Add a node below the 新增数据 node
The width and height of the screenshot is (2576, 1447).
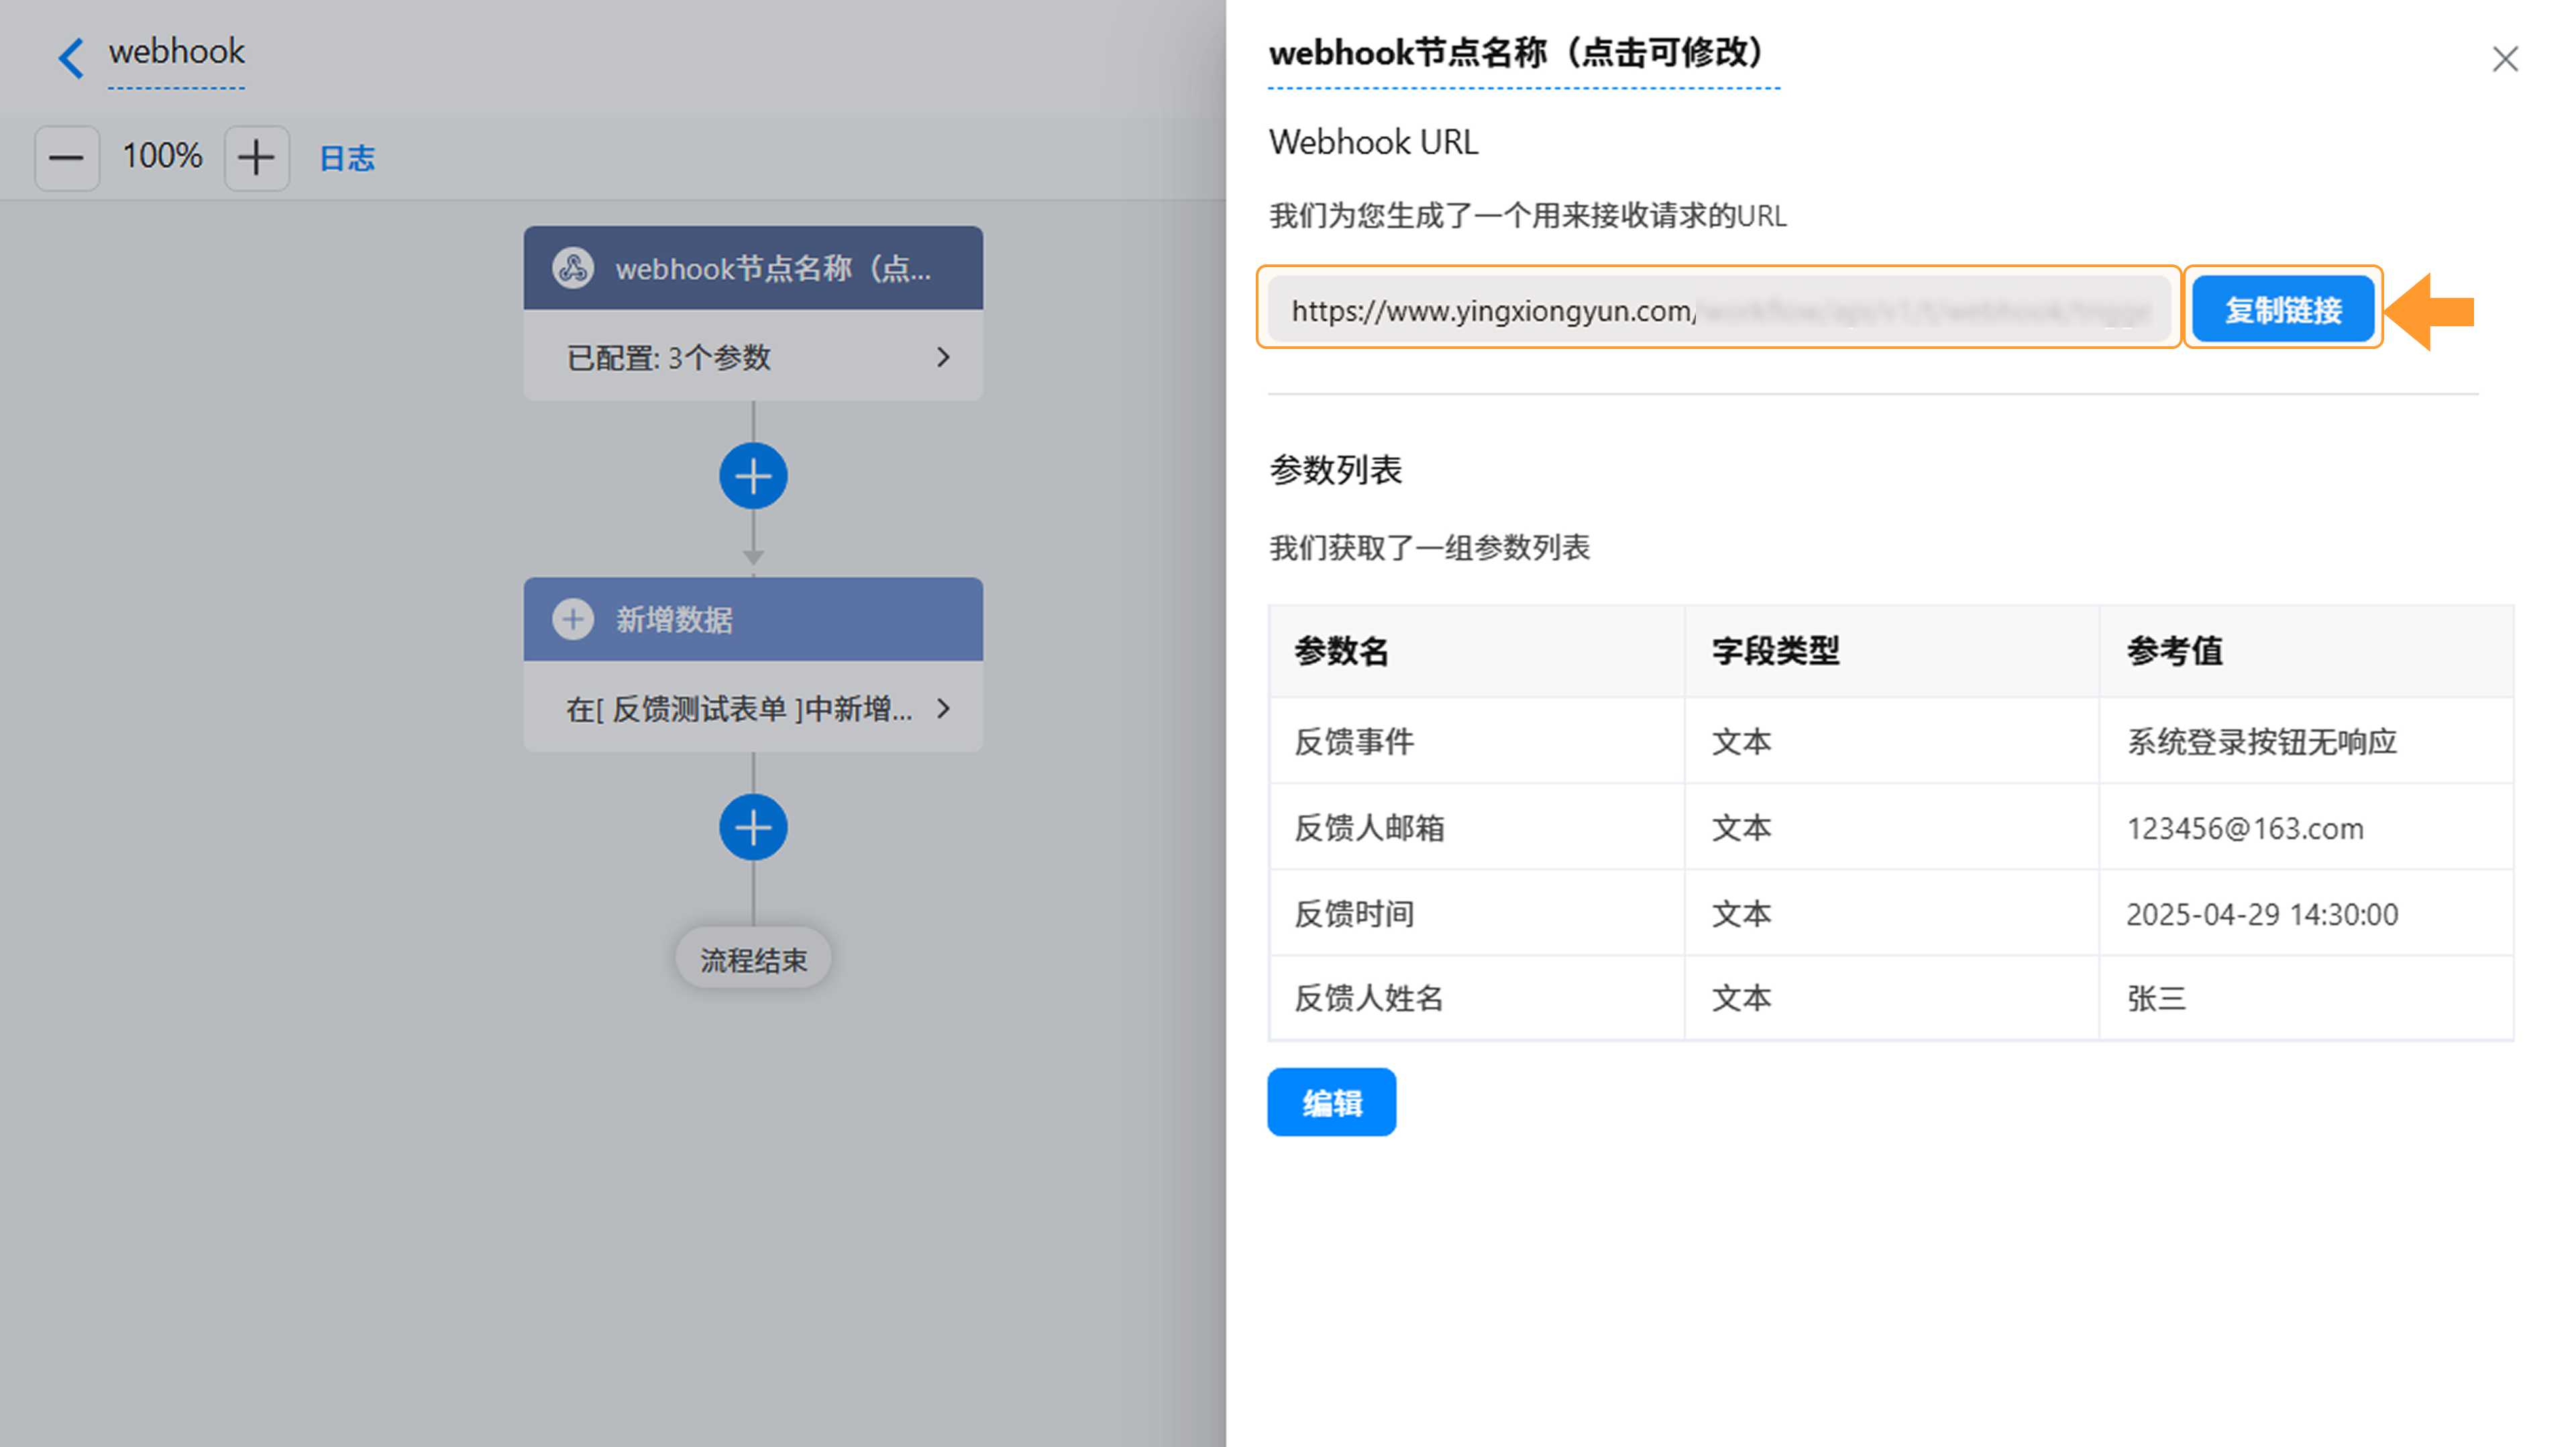[x=753, y=828]
